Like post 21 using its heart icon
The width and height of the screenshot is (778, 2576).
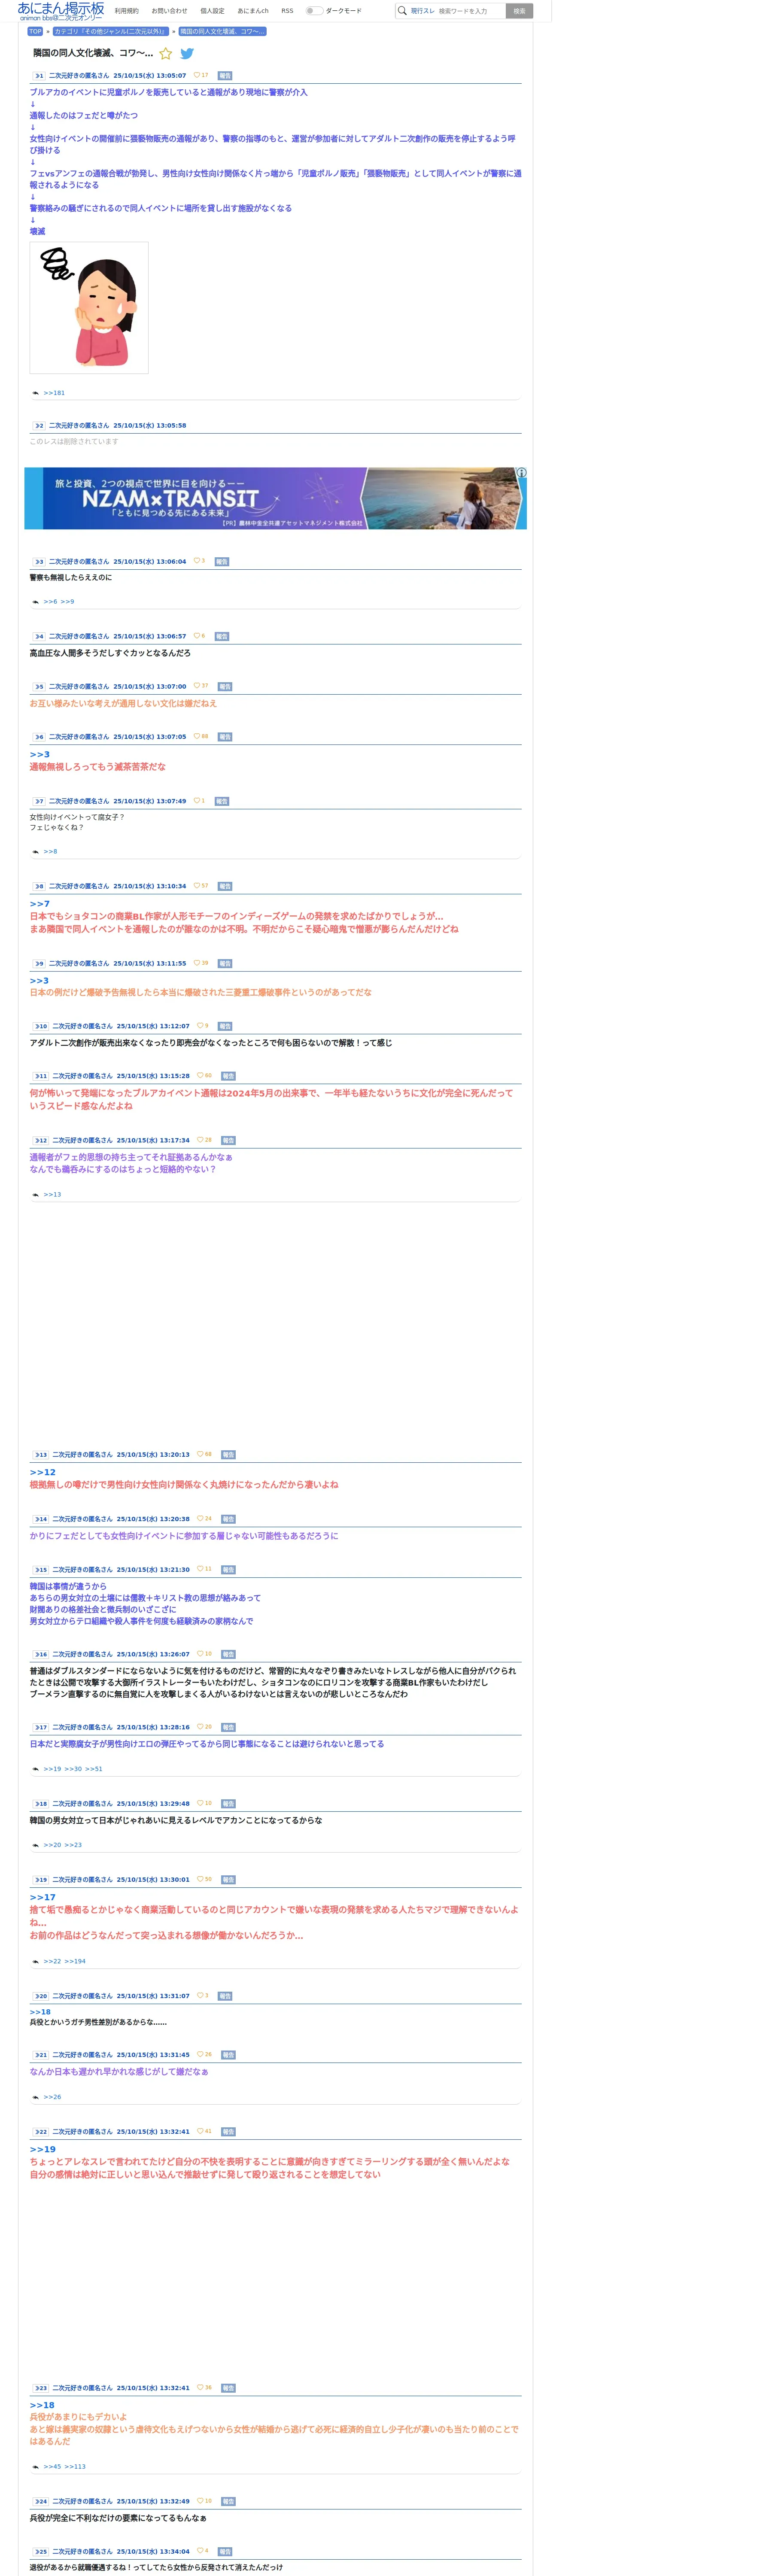point(200,2055)
